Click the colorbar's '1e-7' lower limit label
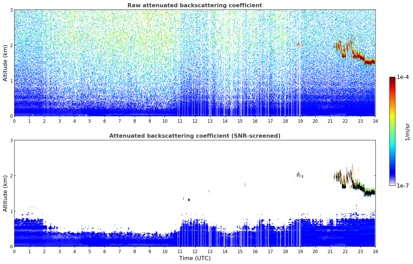The image size is (413, 264). pos(403,186)
